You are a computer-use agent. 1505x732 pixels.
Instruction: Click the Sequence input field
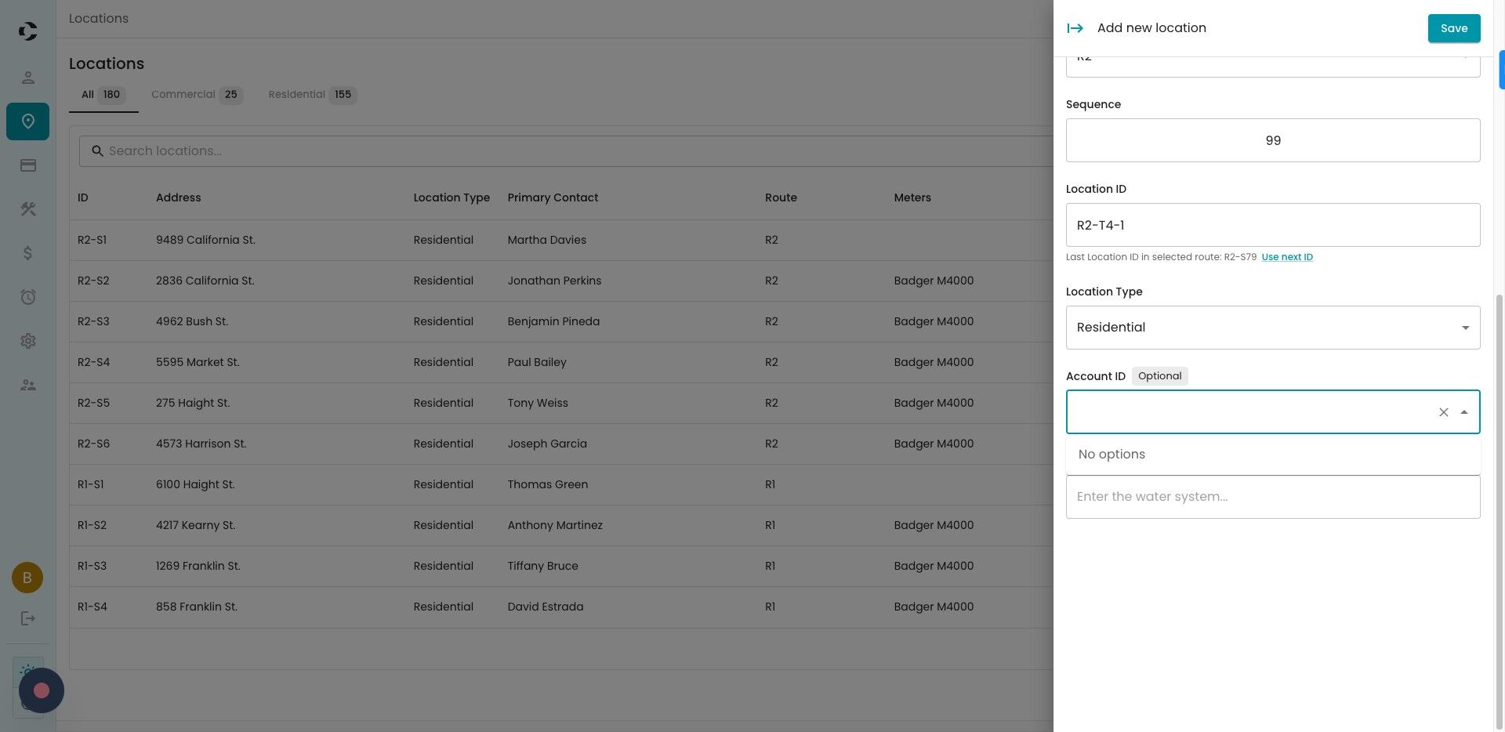click(1272, 140)
